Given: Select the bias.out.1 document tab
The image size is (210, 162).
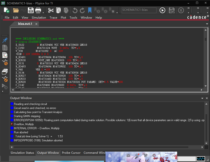Looking at the screenshot, I should 25,24.
